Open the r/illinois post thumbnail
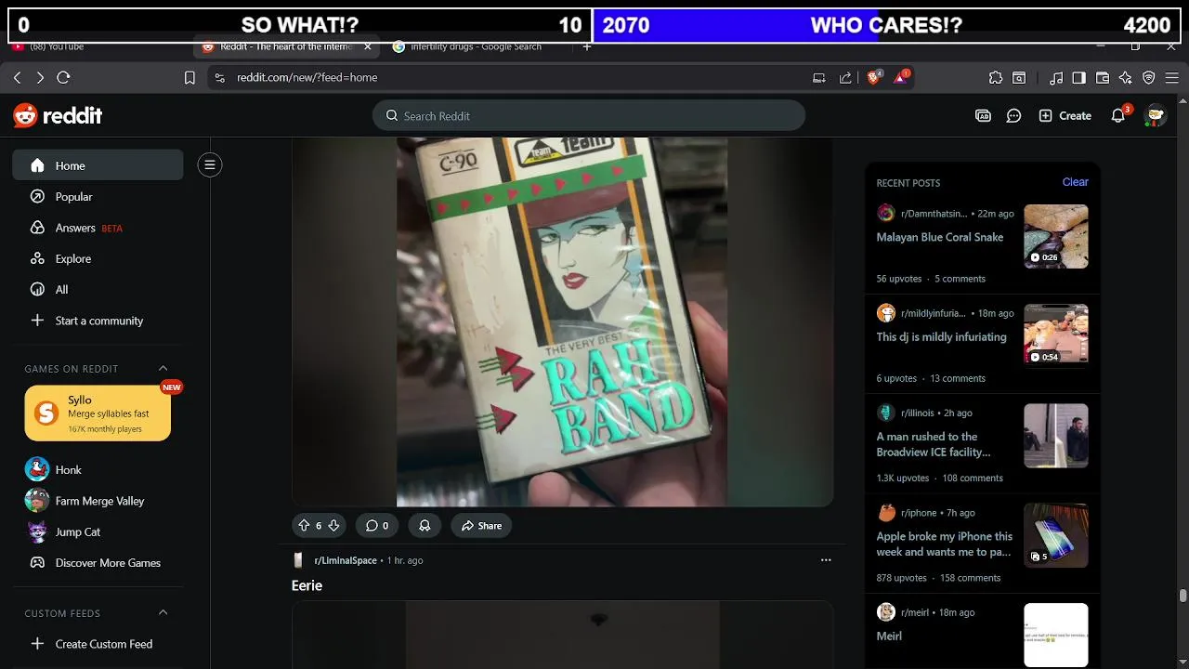 tap(1056, 436)
